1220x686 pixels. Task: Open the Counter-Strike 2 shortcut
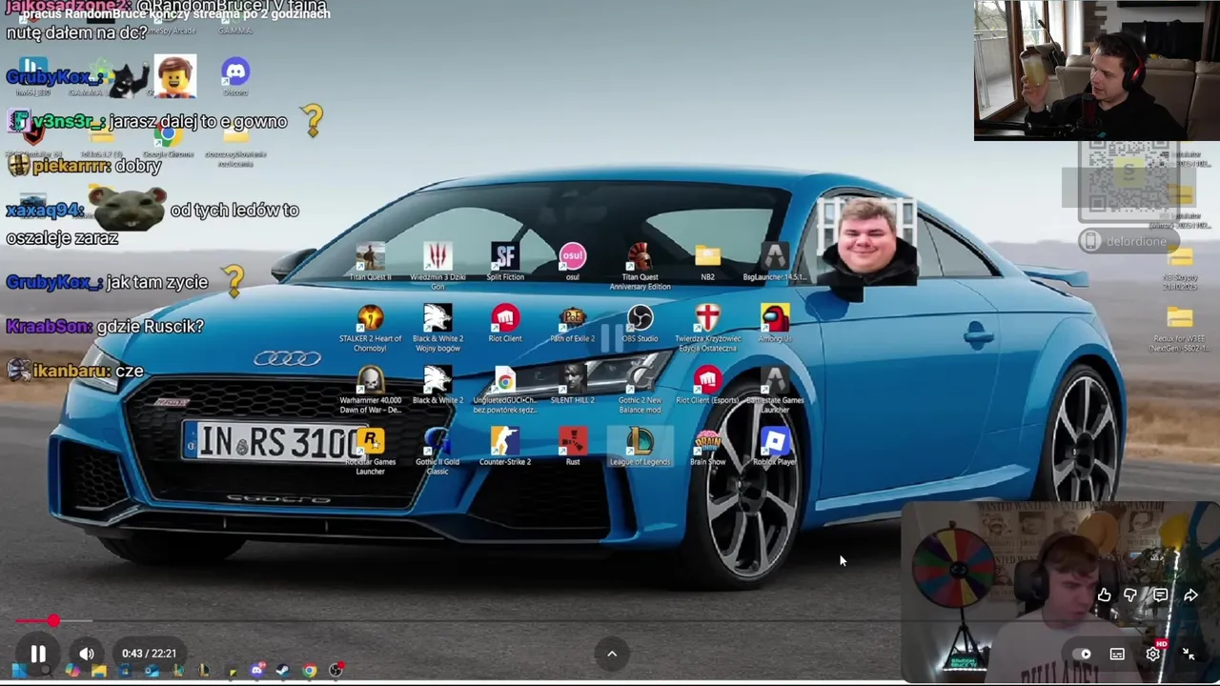(x=505, y=448)
